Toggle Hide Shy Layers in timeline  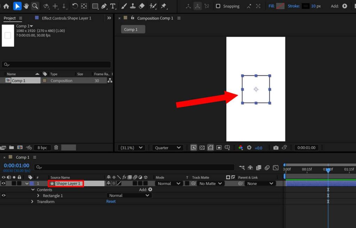250,168
